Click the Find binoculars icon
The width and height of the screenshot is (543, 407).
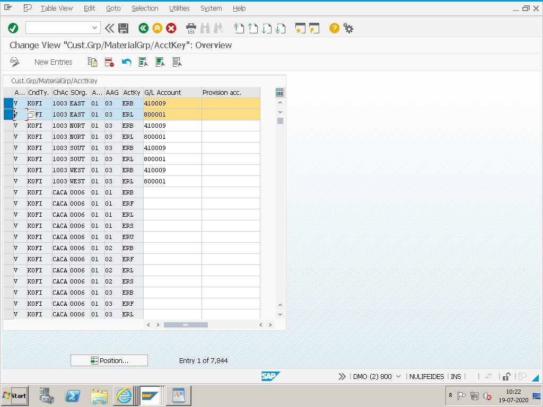point(205,29)
